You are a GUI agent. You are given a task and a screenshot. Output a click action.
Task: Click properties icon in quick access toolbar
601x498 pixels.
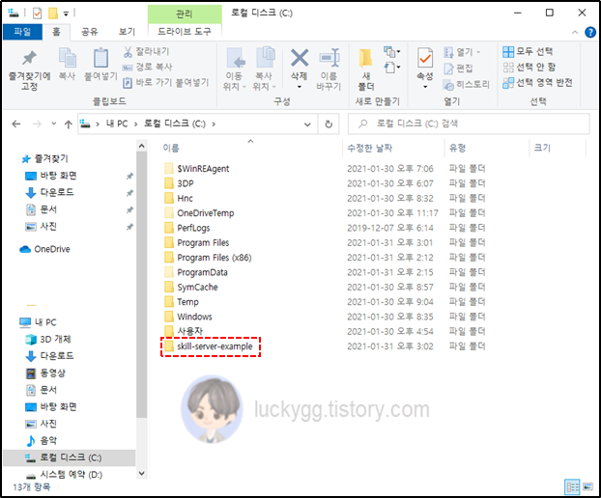coord(37,14)
